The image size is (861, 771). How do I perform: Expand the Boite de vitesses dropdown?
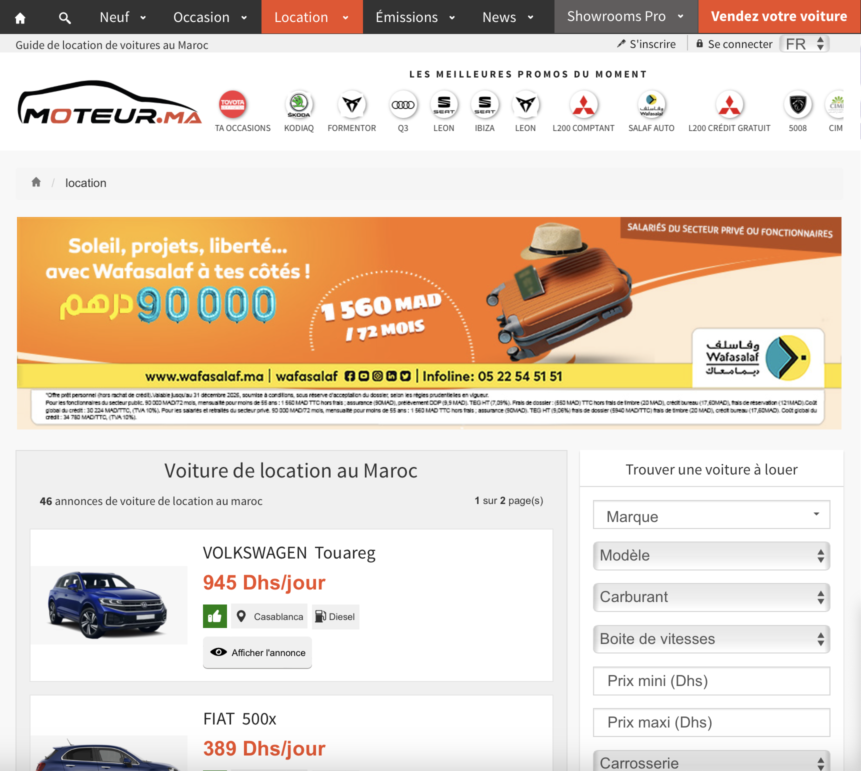tap(711, 639)
